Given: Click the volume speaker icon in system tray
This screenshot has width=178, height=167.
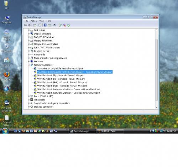Looking at the screenshot, I should tap(164, 131).
